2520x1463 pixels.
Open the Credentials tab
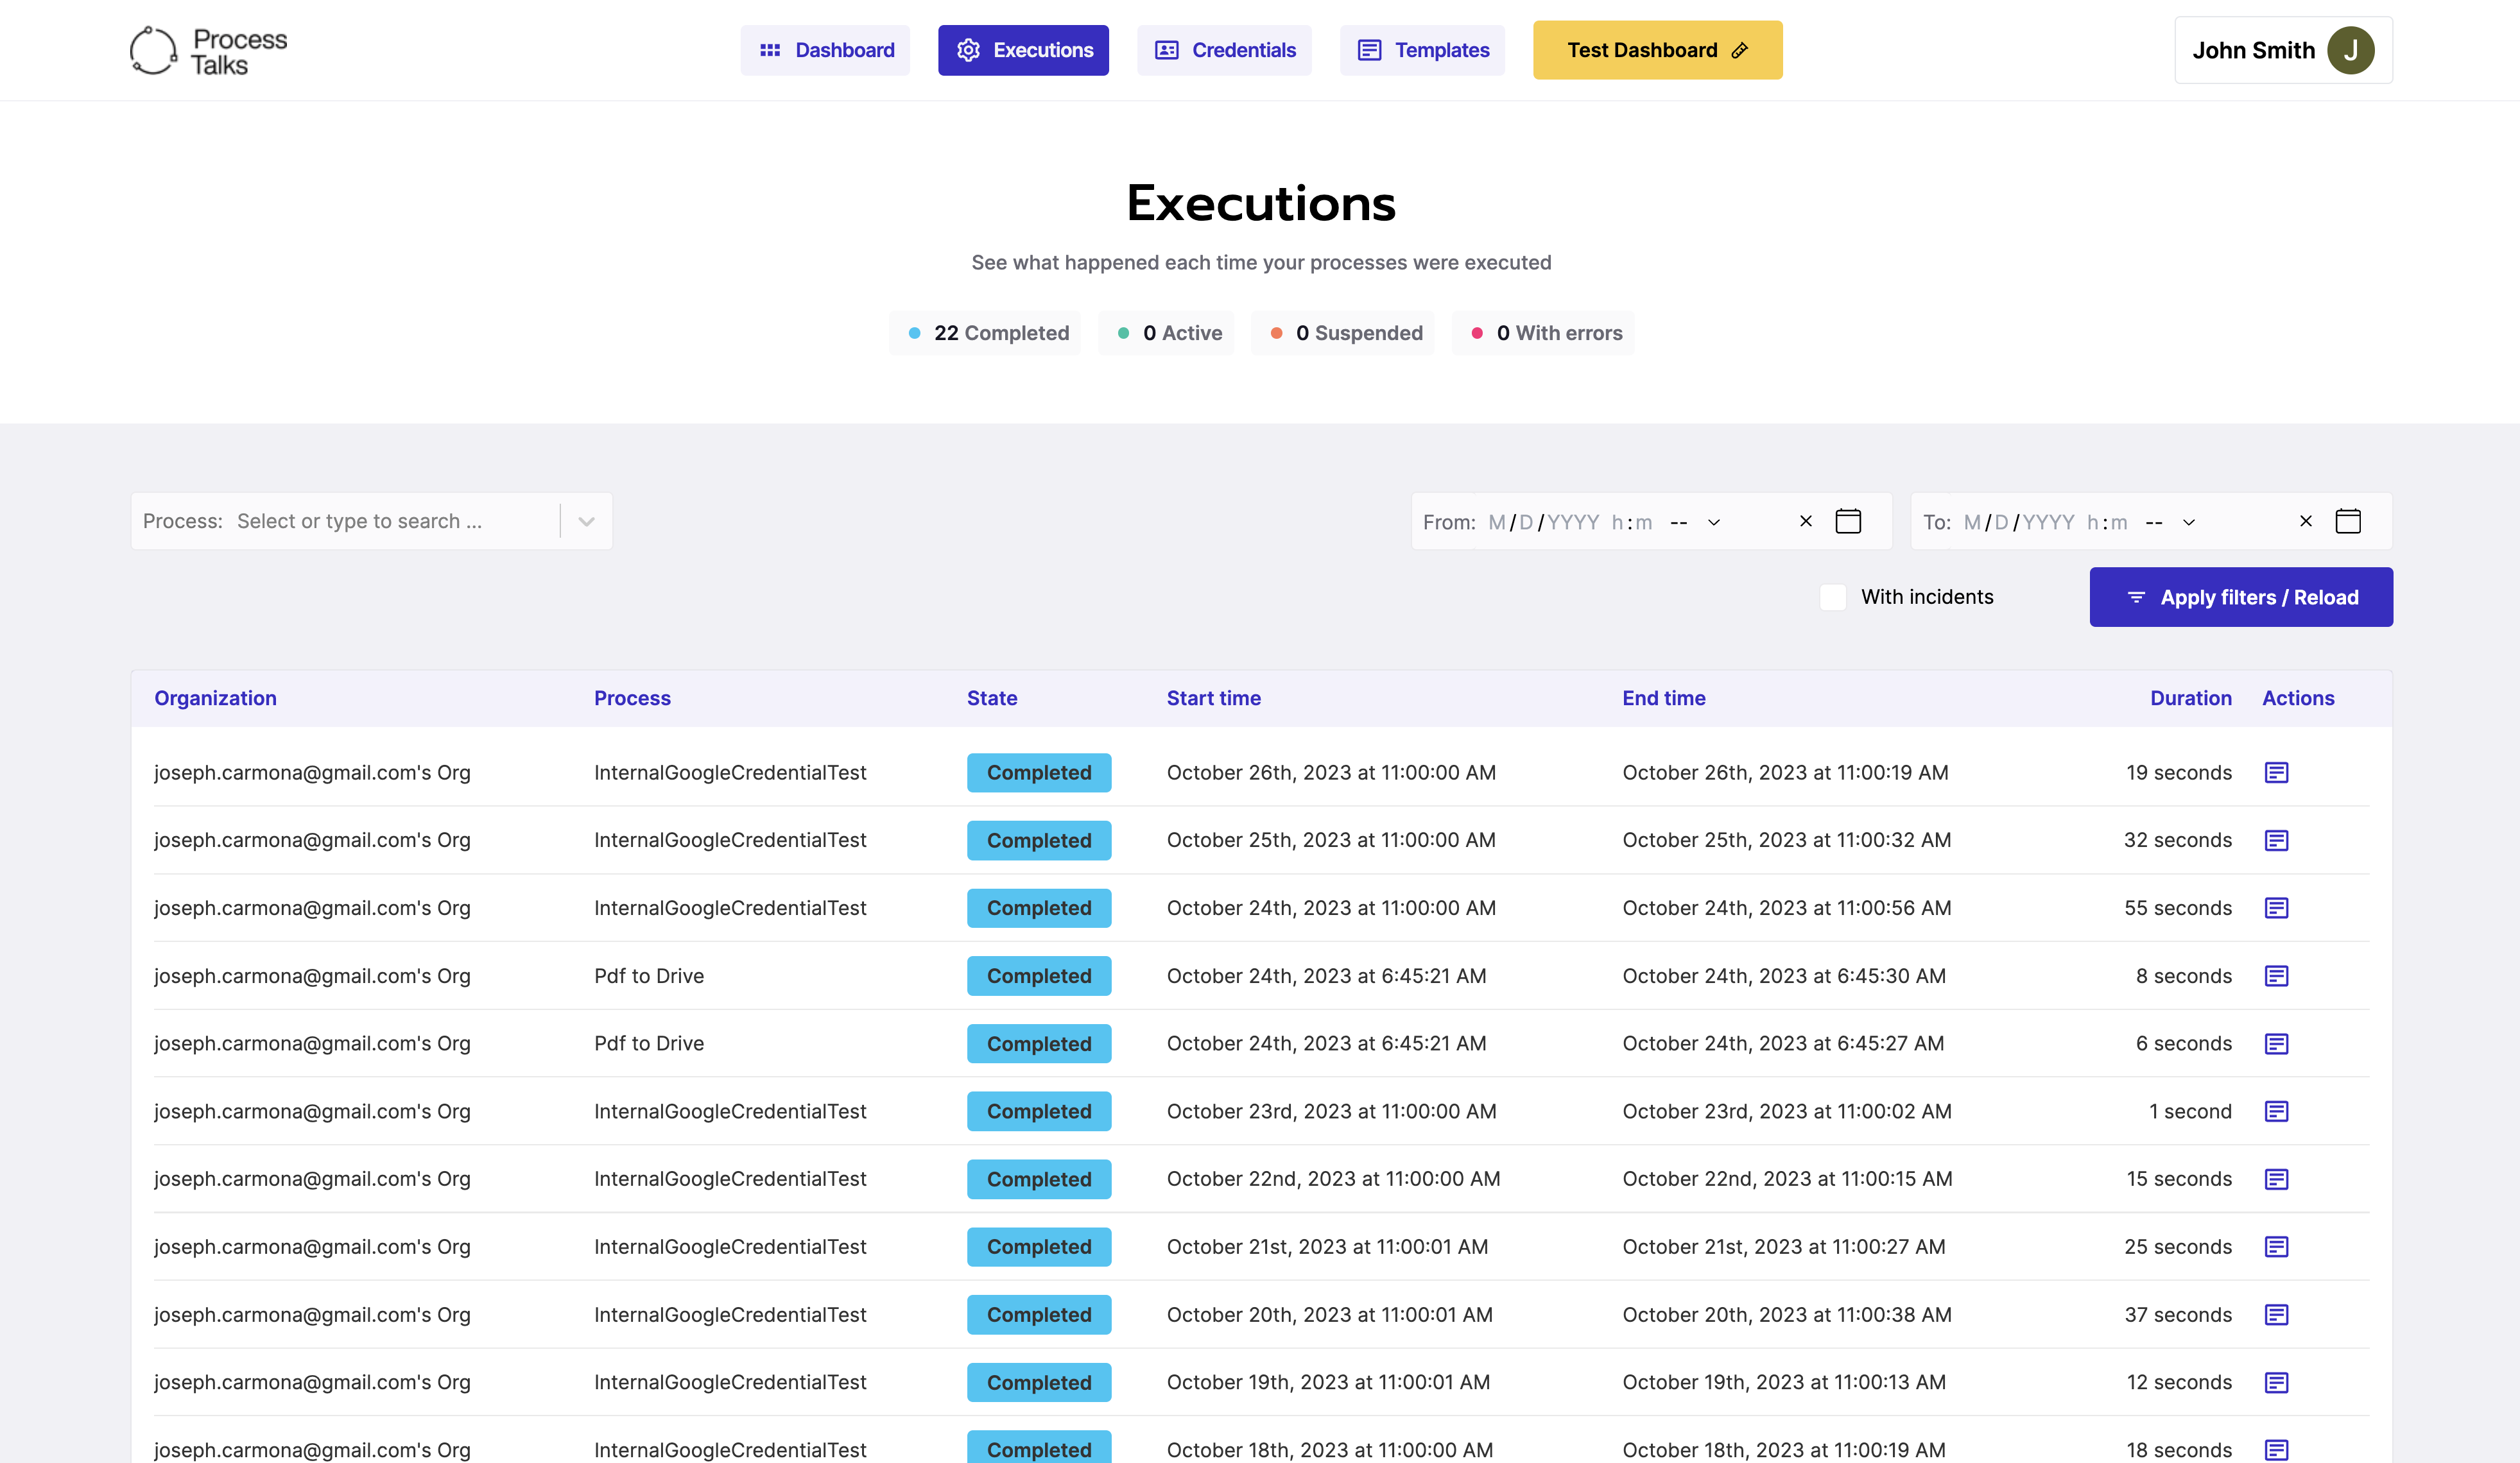point(1224,50)
